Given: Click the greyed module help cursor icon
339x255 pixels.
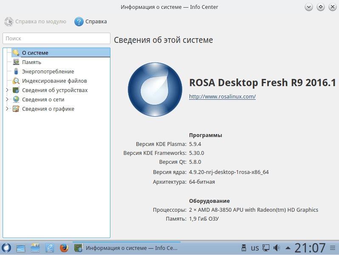Looking at the screenshot, I should [9, 22].
